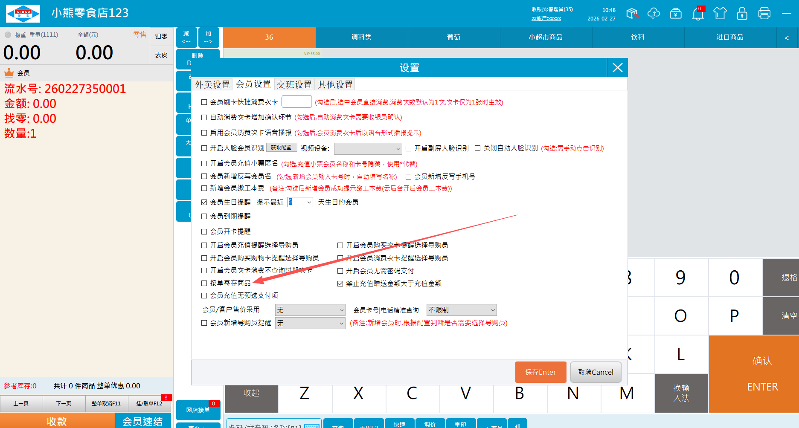The height and width of the screenshot is (428, 799).
Task: Click the 保存Enter button
Action: 540,372
